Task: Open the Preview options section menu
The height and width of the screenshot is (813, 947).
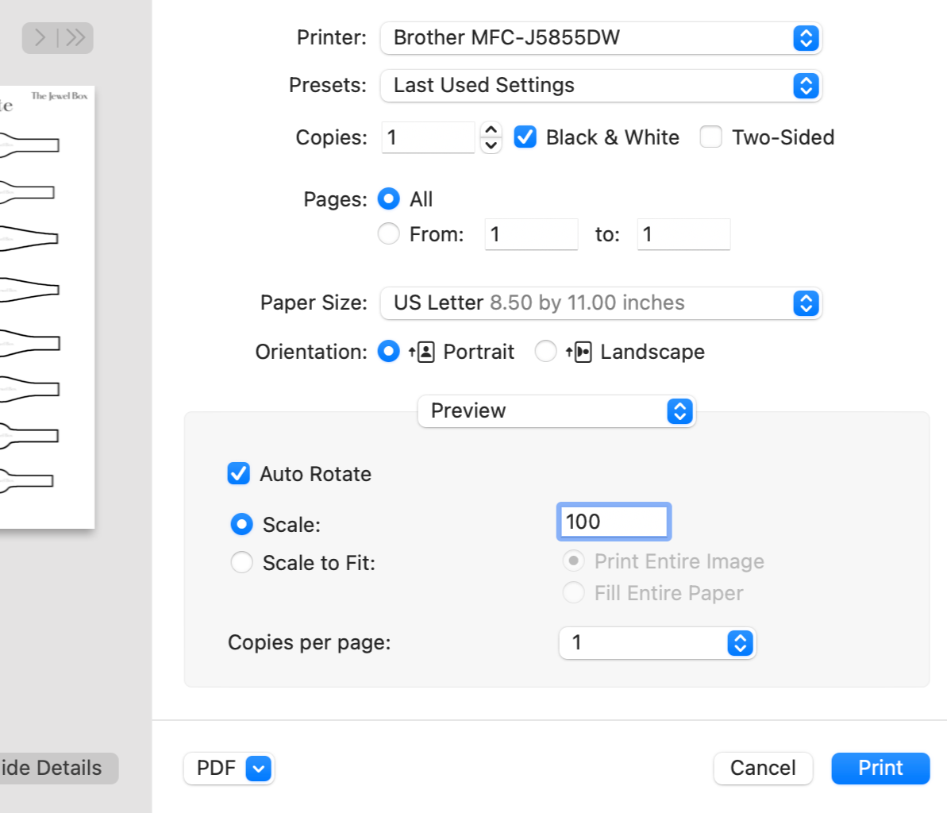Action: pyautogui.click(x=556, y=411)
